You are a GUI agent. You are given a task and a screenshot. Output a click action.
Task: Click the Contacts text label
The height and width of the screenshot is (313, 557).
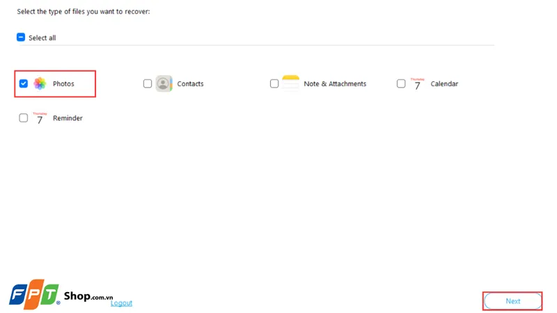(x=190, y=84)
